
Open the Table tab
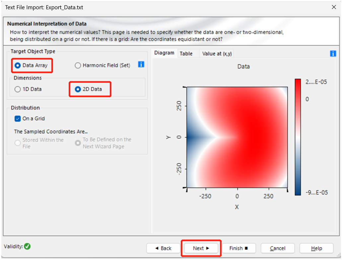coord(186,53)
